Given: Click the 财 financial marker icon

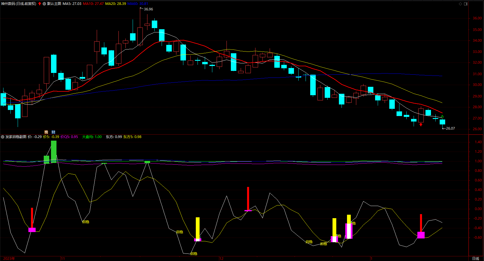Looking at the screenshot, I should tap(53, 132).
